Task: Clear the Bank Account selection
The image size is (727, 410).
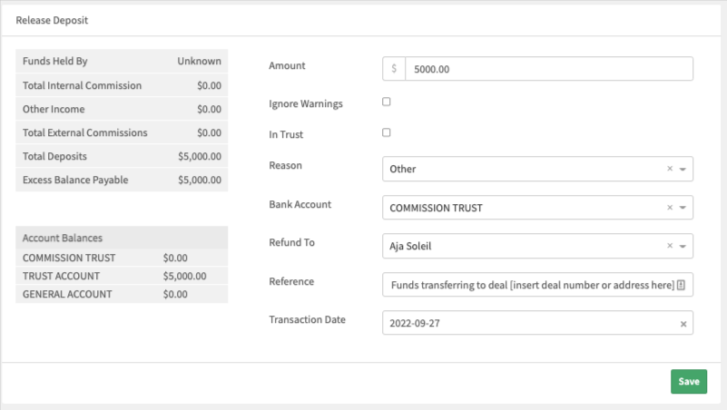Action: [670, 208]
